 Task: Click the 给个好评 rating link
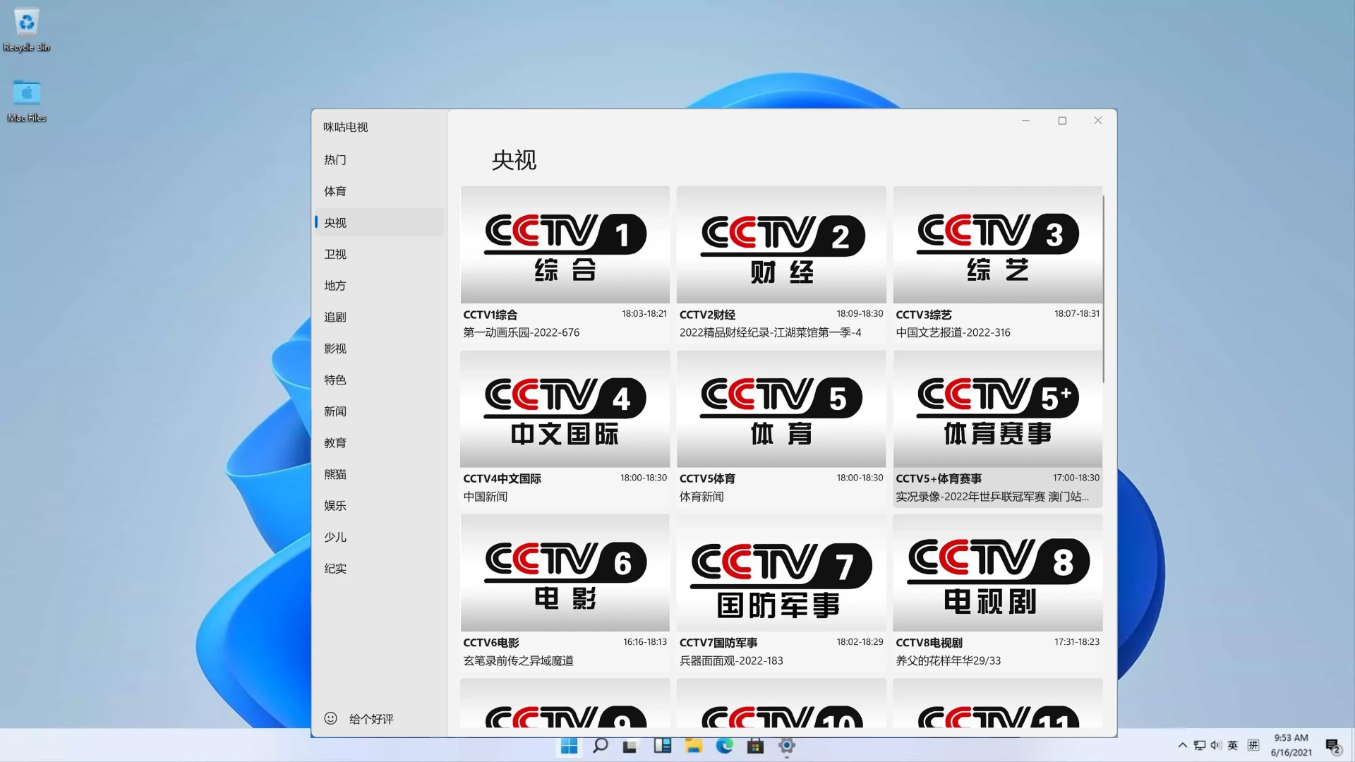[371, 718]
